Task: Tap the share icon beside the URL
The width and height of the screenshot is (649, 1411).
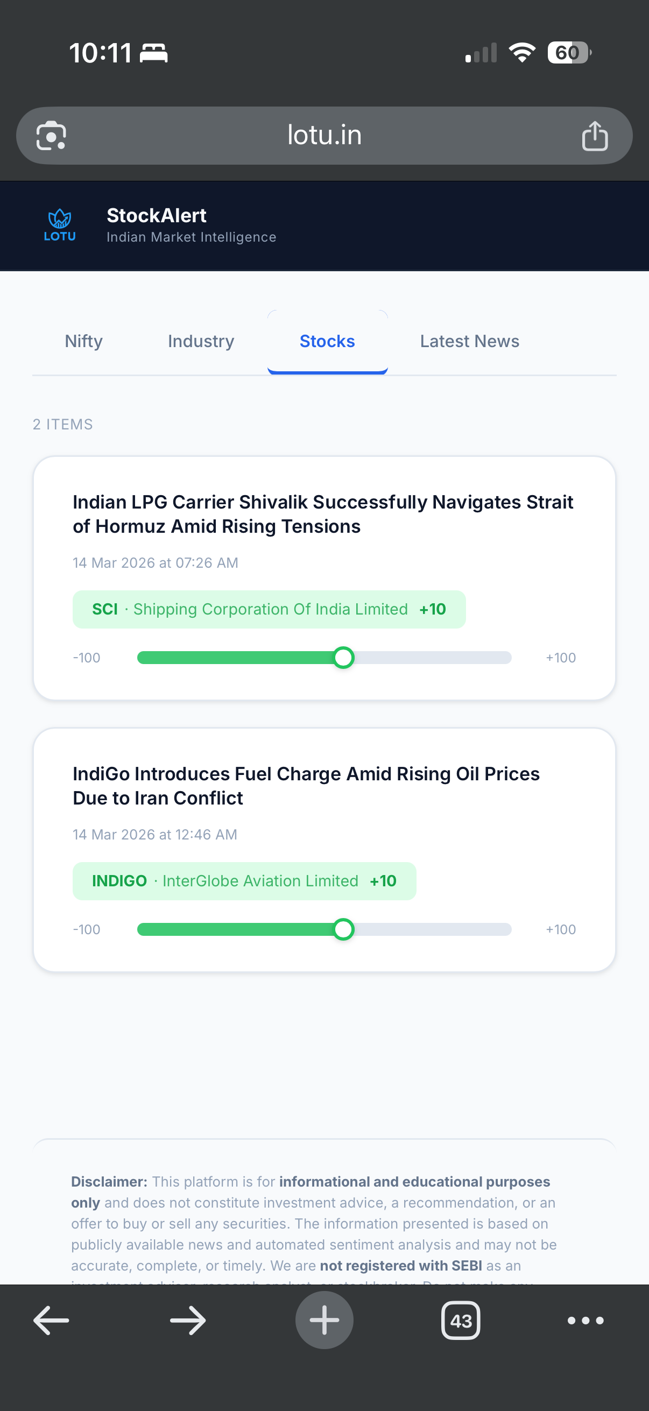Action: (596, 135)
